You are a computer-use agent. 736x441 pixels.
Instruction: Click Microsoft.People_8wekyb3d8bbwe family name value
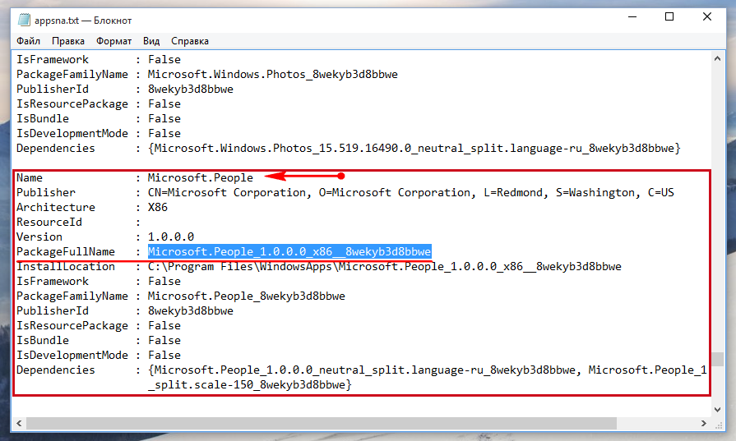pyautogui.click(x=247, y=296)
